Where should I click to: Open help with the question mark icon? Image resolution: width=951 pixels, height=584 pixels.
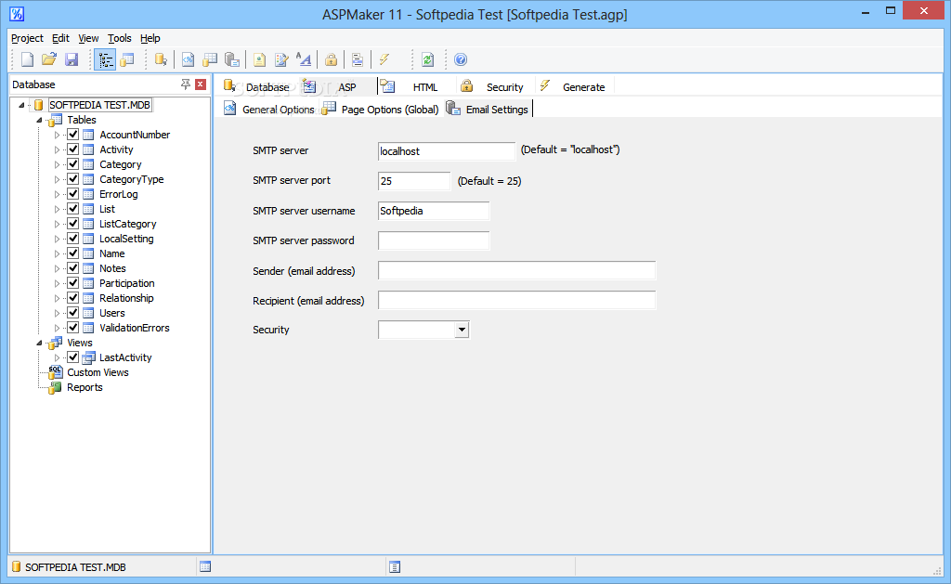pos(461,59)
